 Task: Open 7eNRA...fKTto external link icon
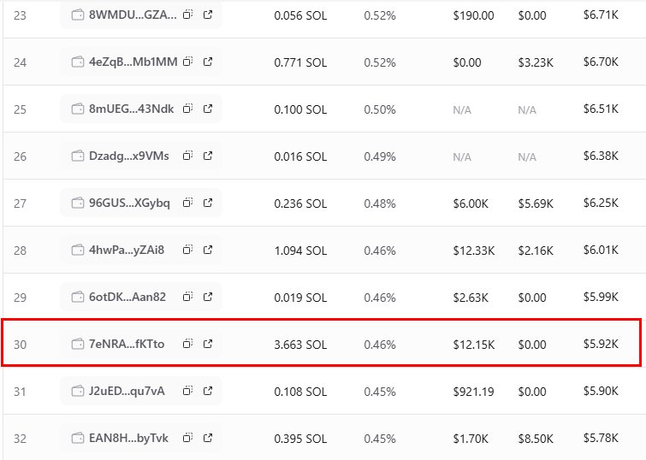208,344
